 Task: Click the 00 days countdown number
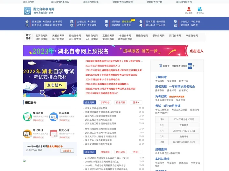pyautogui.click(x=190, y=66)
